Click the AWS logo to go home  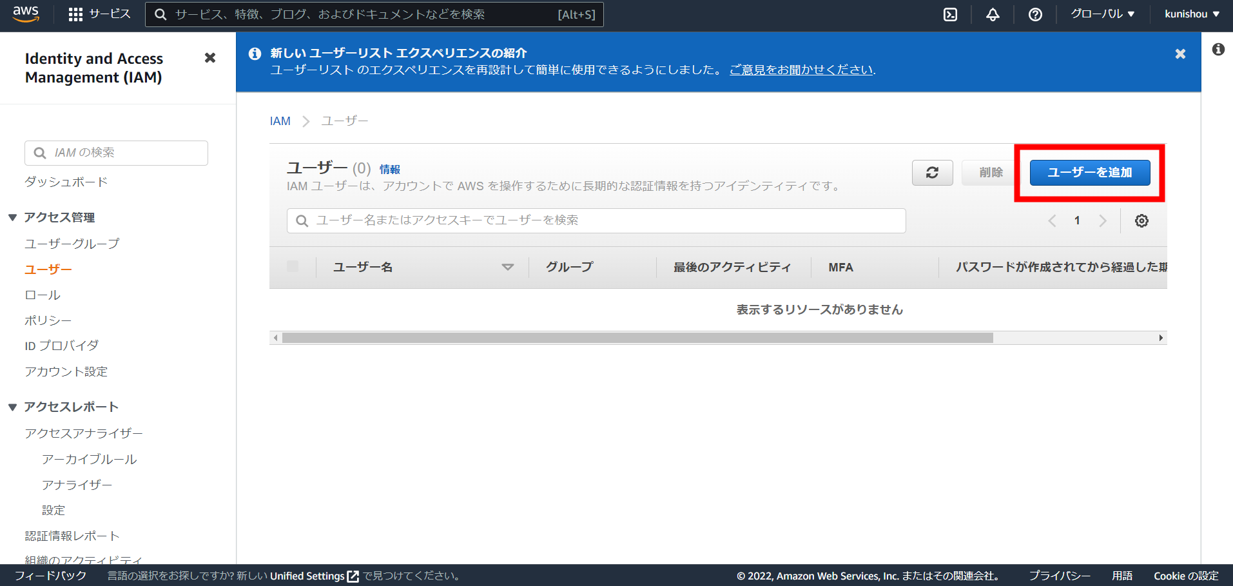[26, 14]
